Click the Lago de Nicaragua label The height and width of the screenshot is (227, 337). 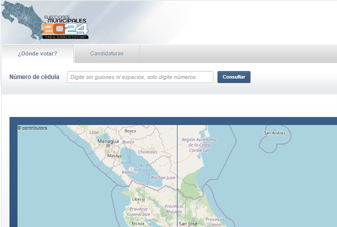143,167
